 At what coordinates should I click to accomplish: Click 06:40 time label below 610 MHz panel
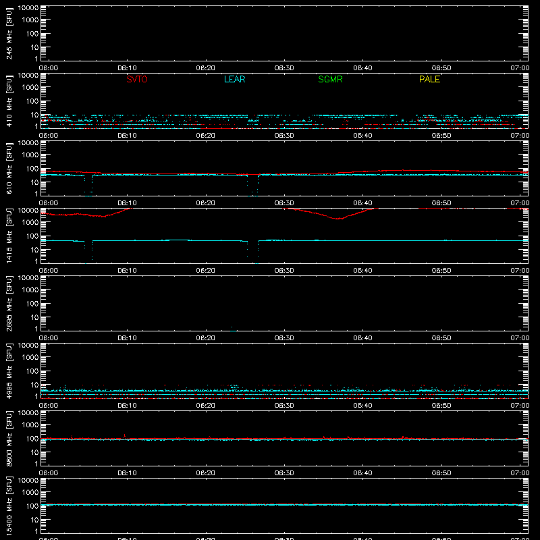pyautogui.click(x=362, y=203)
